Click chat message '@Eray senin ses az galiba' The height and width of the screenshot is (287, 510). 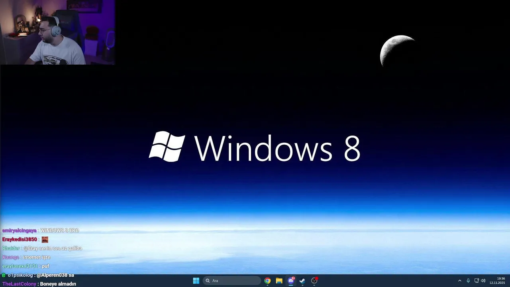(x=53, y=248)
